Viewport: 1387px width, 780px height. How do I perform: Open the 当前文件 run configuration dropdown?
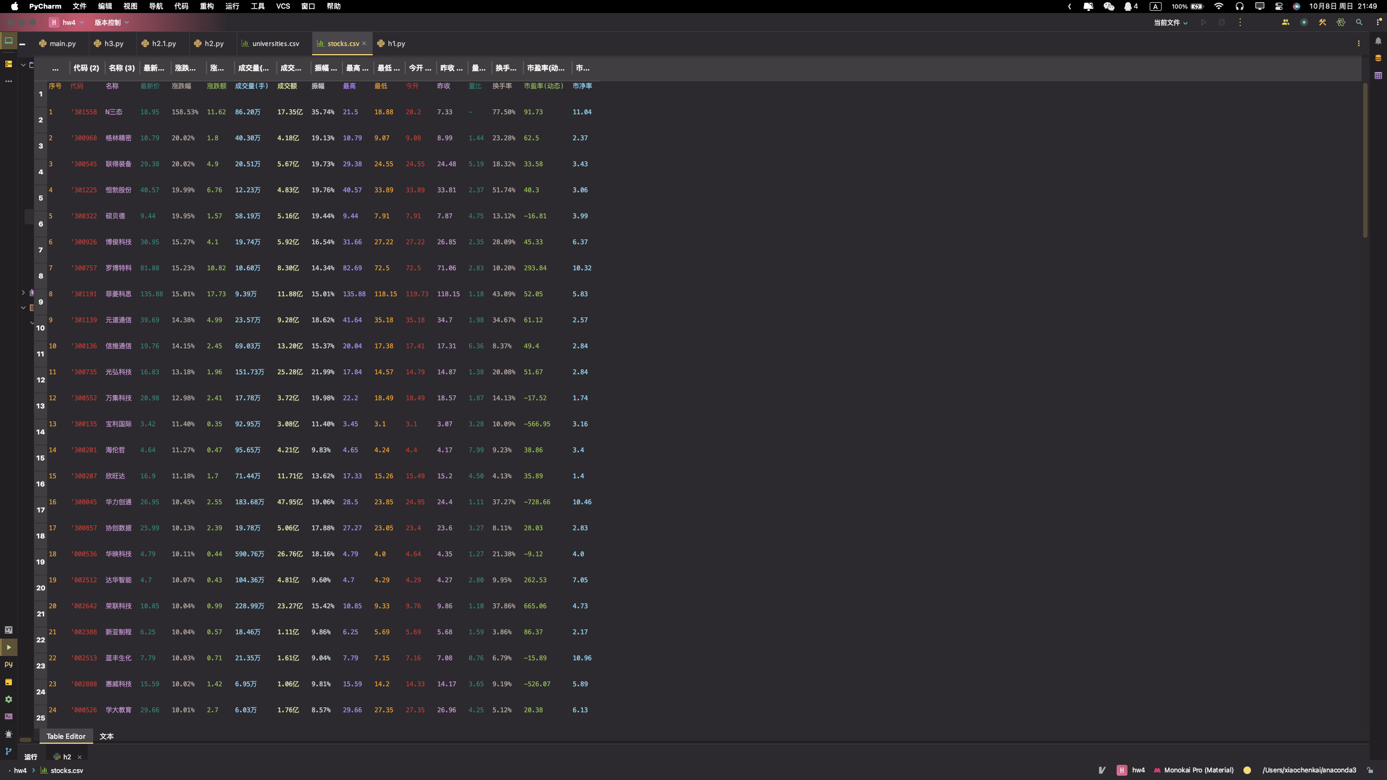(1170, 22)
